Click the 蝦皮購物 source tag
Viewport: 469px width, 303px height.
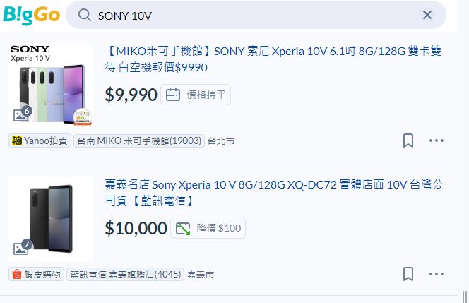click(37, 274)
